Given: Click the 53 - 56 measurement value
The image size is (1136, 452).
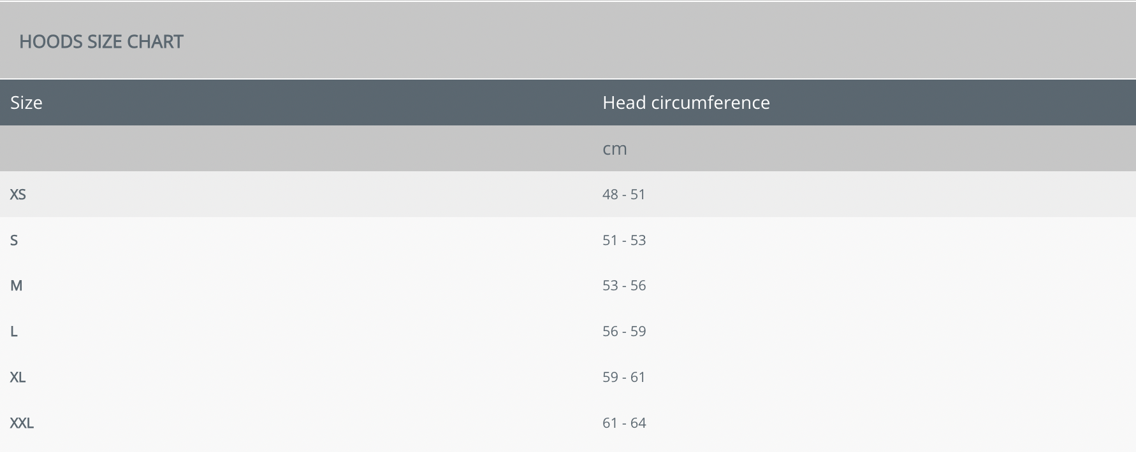Looking at the screenshot, I should tap(623, 286).
